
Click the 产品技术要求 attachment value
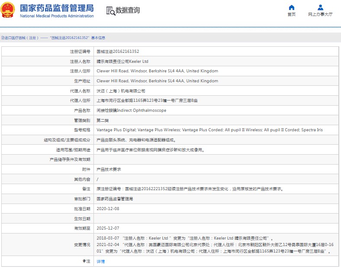[x=109, y=169]
